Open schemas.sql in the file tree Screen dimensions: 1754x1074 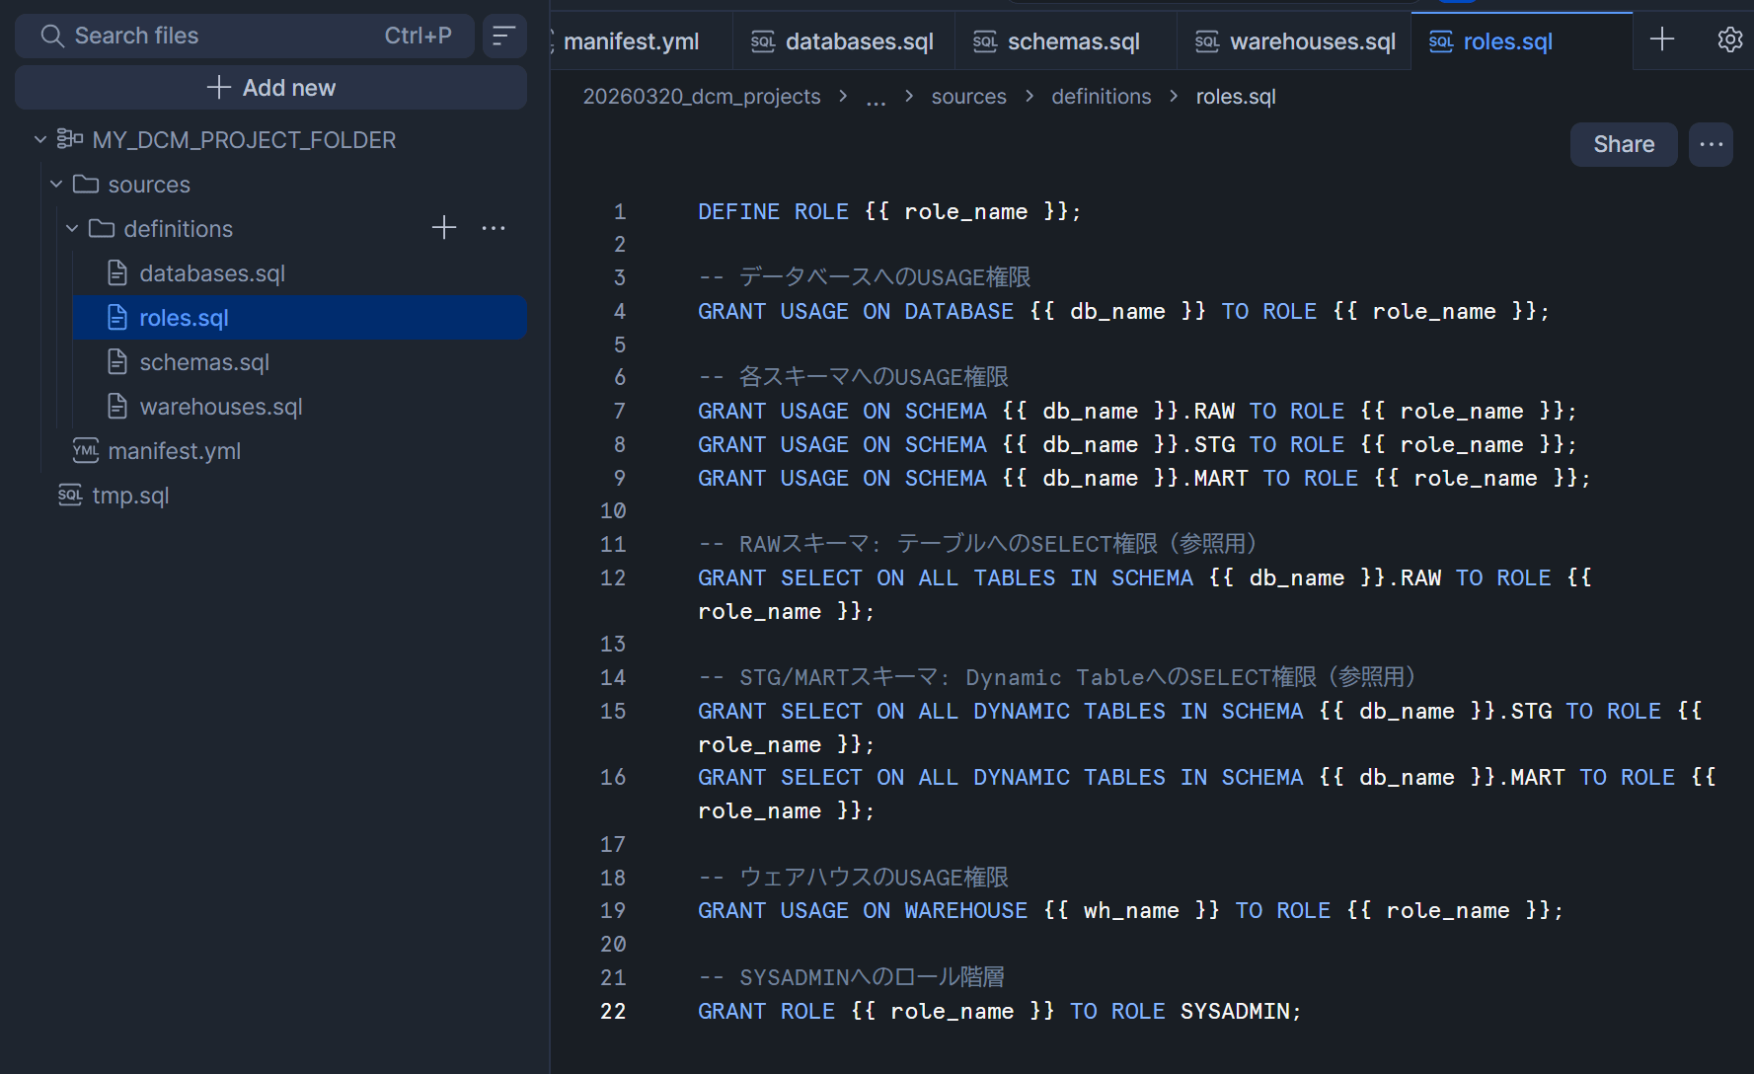tap(204, 362)
